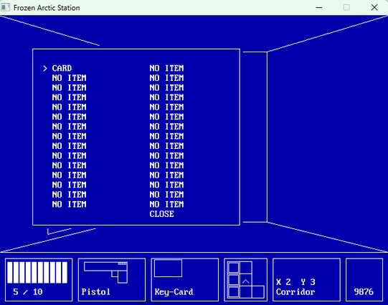The width and height of the screenshot is (388, 305).
Task: Click the Frozen Arctic Station window icon
Action: click(x=6, y=7)
